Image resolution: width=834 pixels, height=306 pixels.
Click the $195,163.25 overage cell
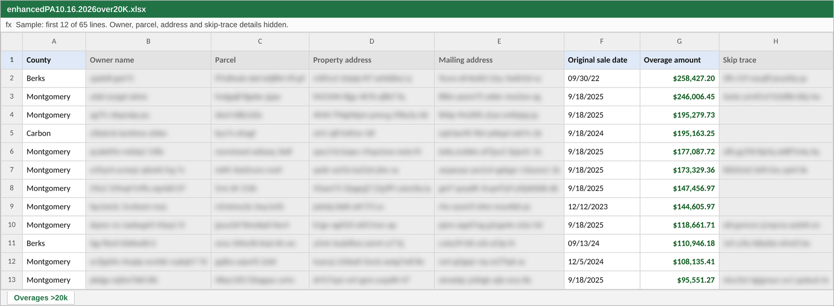pos(679,133)
